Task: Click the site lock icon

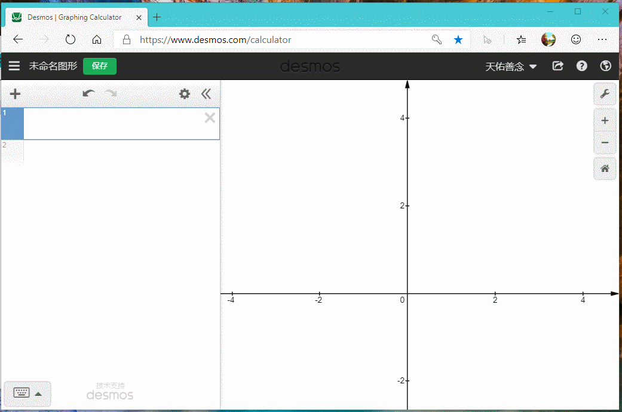Action: 127,39
